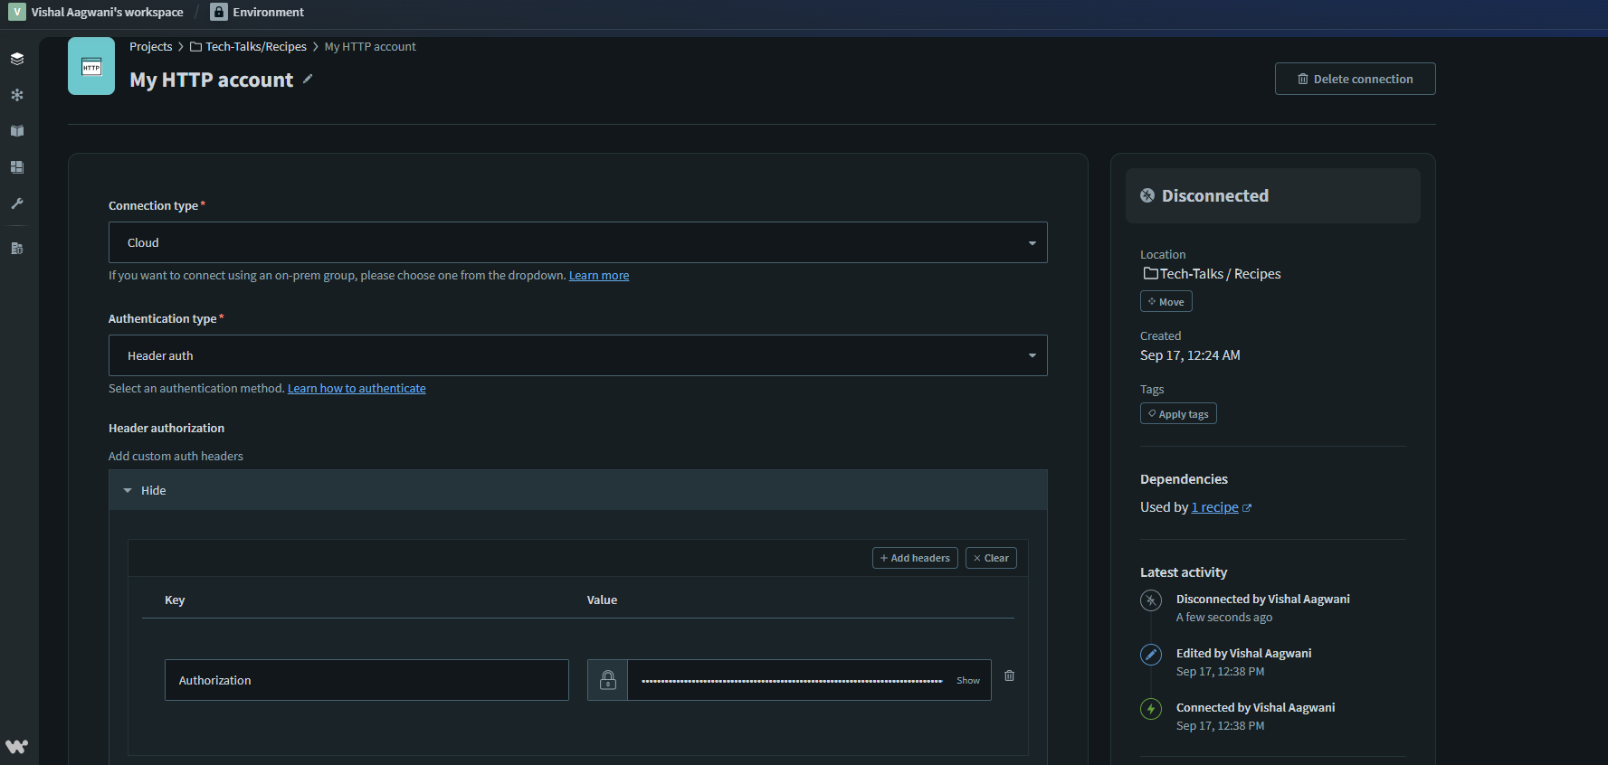This screenshot has width=1608, height=765.
Task: Click the Apply tags button
Action: coord(1178,414)
